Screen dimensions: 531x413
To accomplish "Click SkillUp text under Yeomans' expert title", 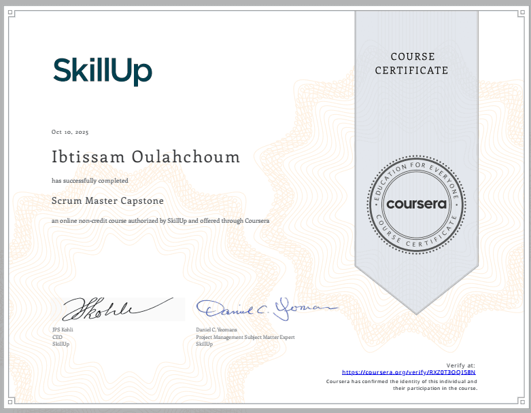I will pos(204,344).
